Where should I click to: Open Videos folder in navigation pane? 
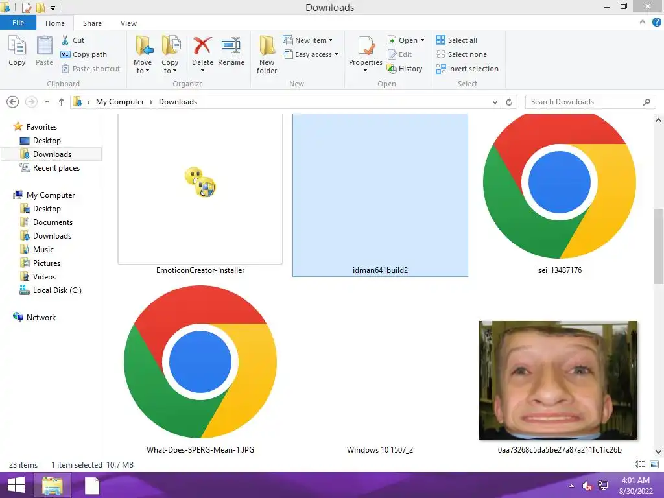tap(38, 276)
